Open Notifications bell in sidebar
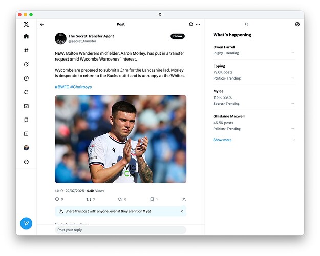The image size is (320, 256). tap(26, 92)
